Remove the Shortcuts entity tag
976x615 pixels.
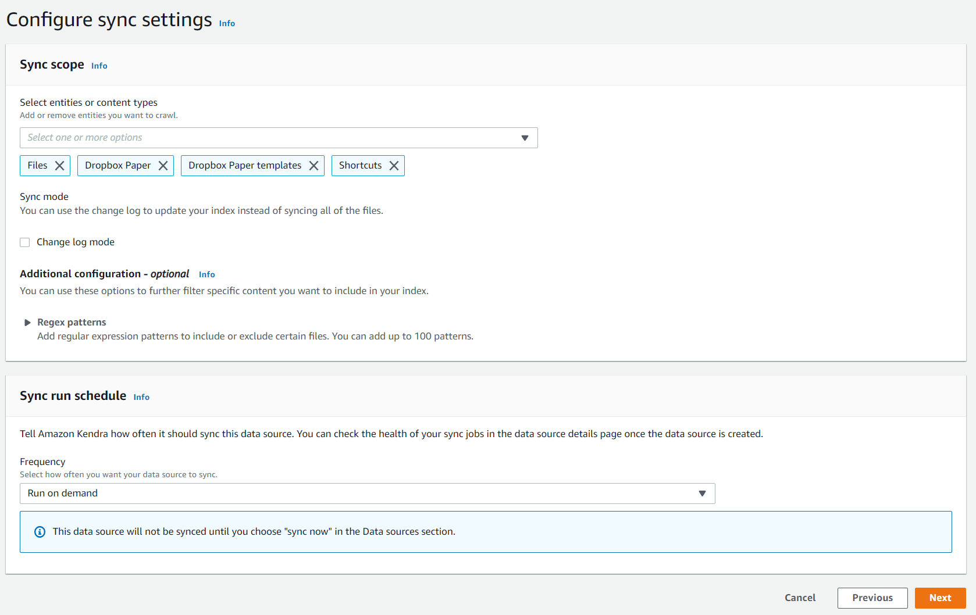pyautogui.click(x=394, y=166)
